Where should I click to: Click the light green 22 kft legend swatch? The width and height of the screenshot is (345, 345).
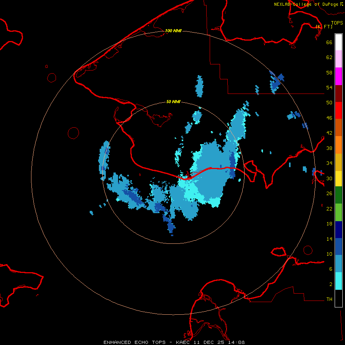338,212
